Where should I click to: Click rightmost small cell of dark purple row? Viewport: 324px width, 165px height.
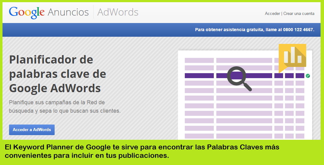[x=300, y=76]
